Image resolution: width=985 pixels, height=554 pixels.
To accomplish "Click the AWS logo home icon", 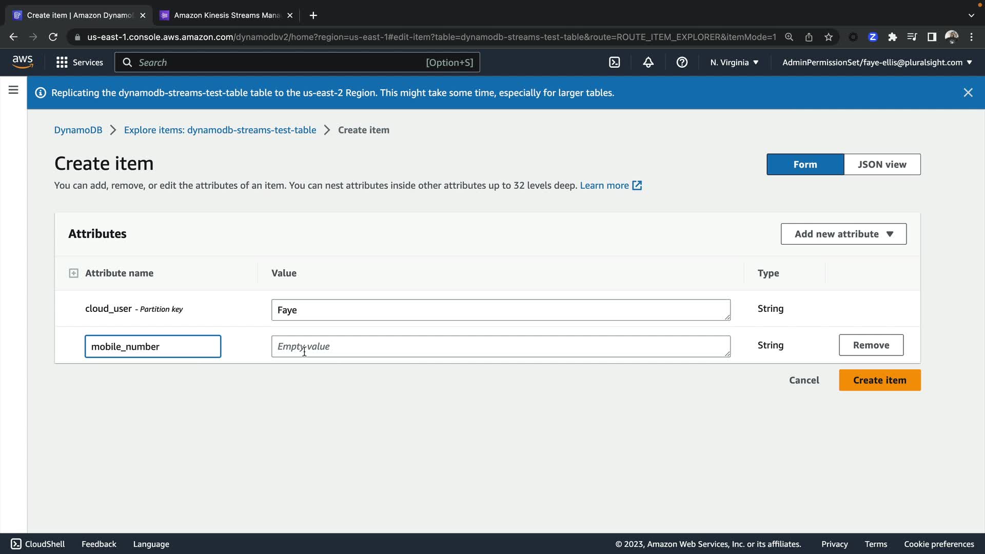I will (x=23, y=62).
